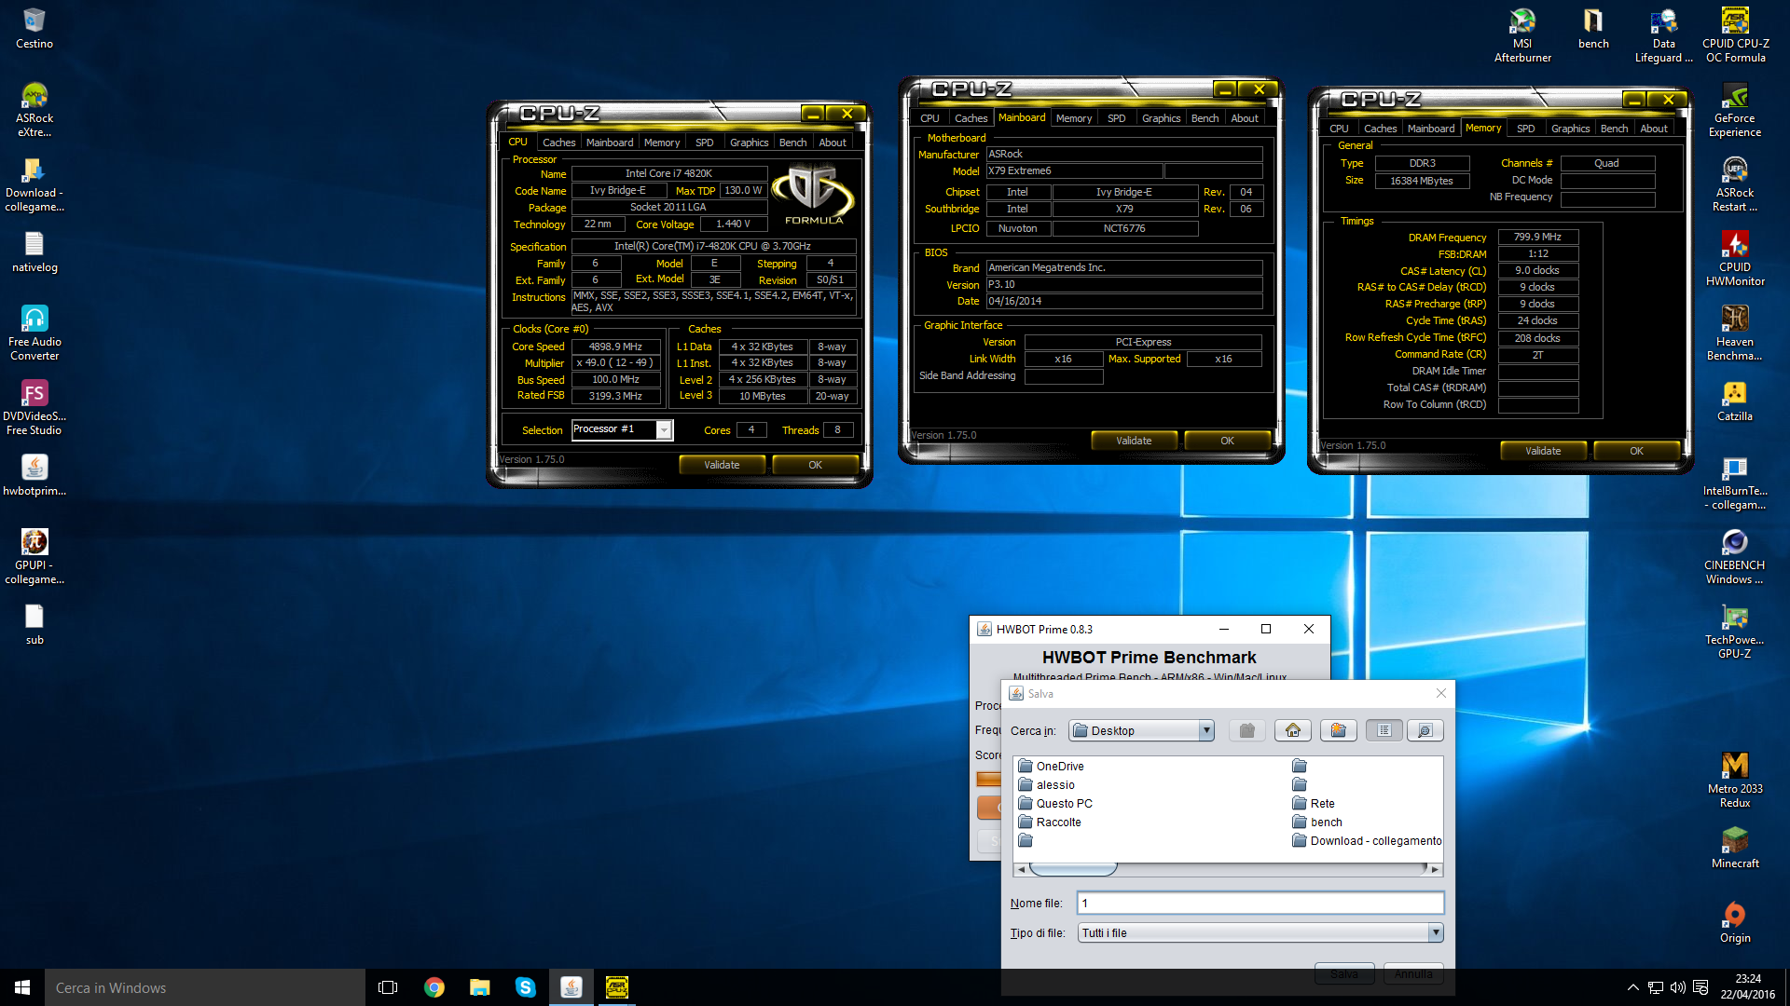Open Data Lifeguard desktop icon
Screen dimensions: 1790x1006
click(x=1664, y=35)
